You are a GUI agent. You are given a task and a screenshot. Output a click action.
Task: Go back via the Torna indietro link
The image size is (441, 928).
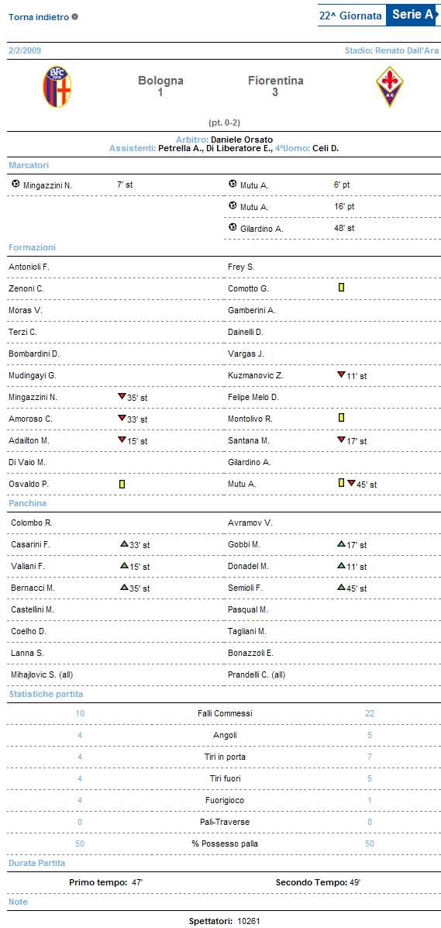39,16
